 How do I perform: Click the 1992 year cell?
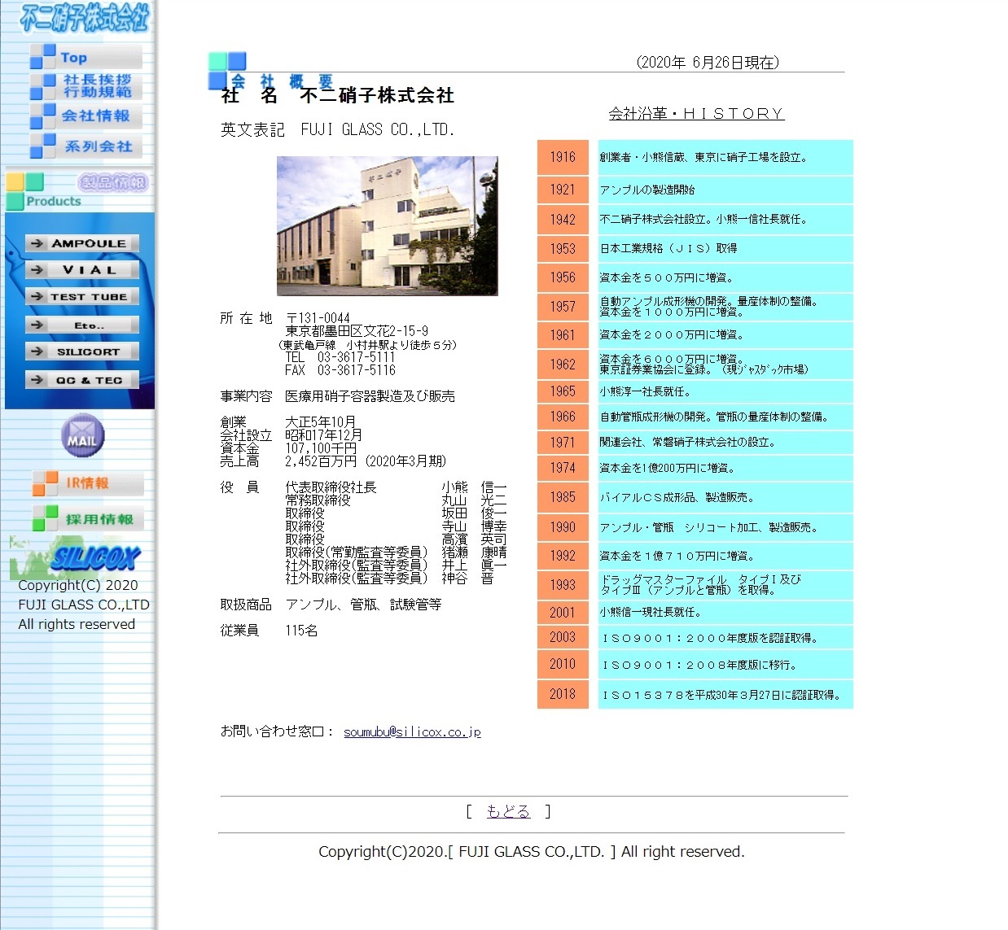click(x=563, y=556)
